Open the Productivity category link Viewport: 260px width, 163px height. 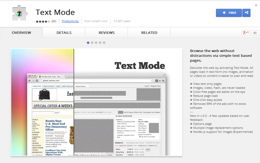[x=70, y=21]
